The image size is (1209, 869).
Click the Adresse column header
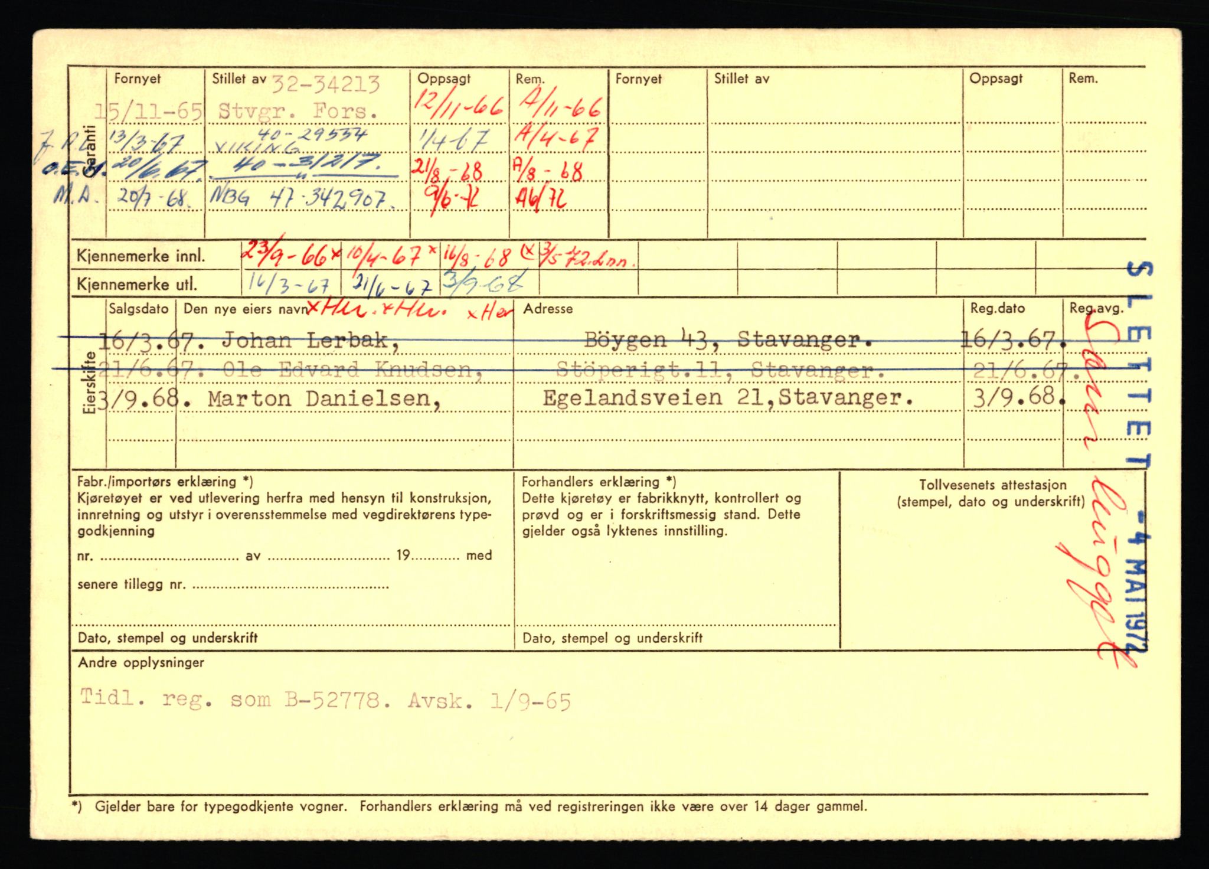point(548,309)
